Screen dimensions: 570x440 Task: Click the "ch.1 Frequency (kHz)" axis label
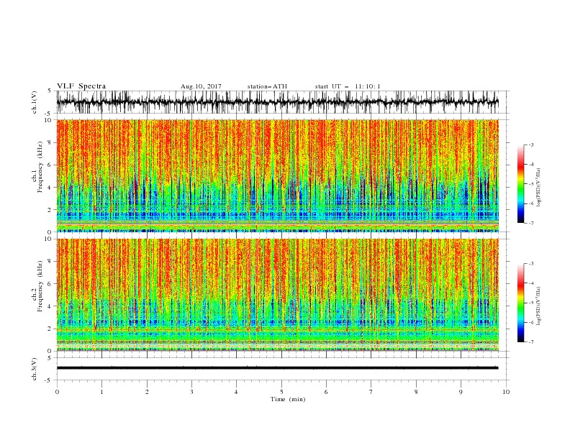pos(37,165)
